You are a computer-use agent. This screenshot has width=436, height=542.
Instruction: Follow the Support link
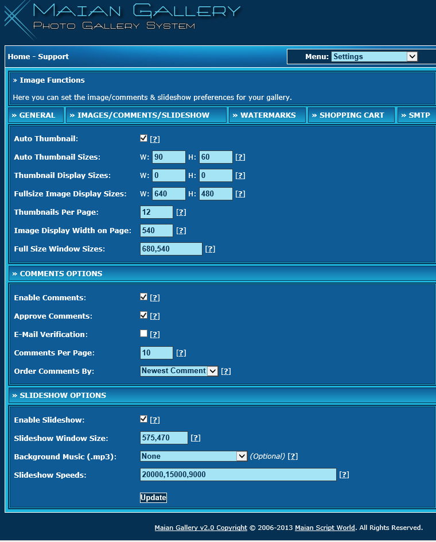pos(53,57)
